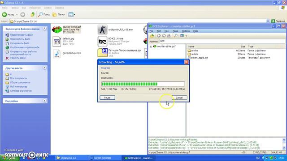
Task: Click the system tray clock
Action: [281, 158]
